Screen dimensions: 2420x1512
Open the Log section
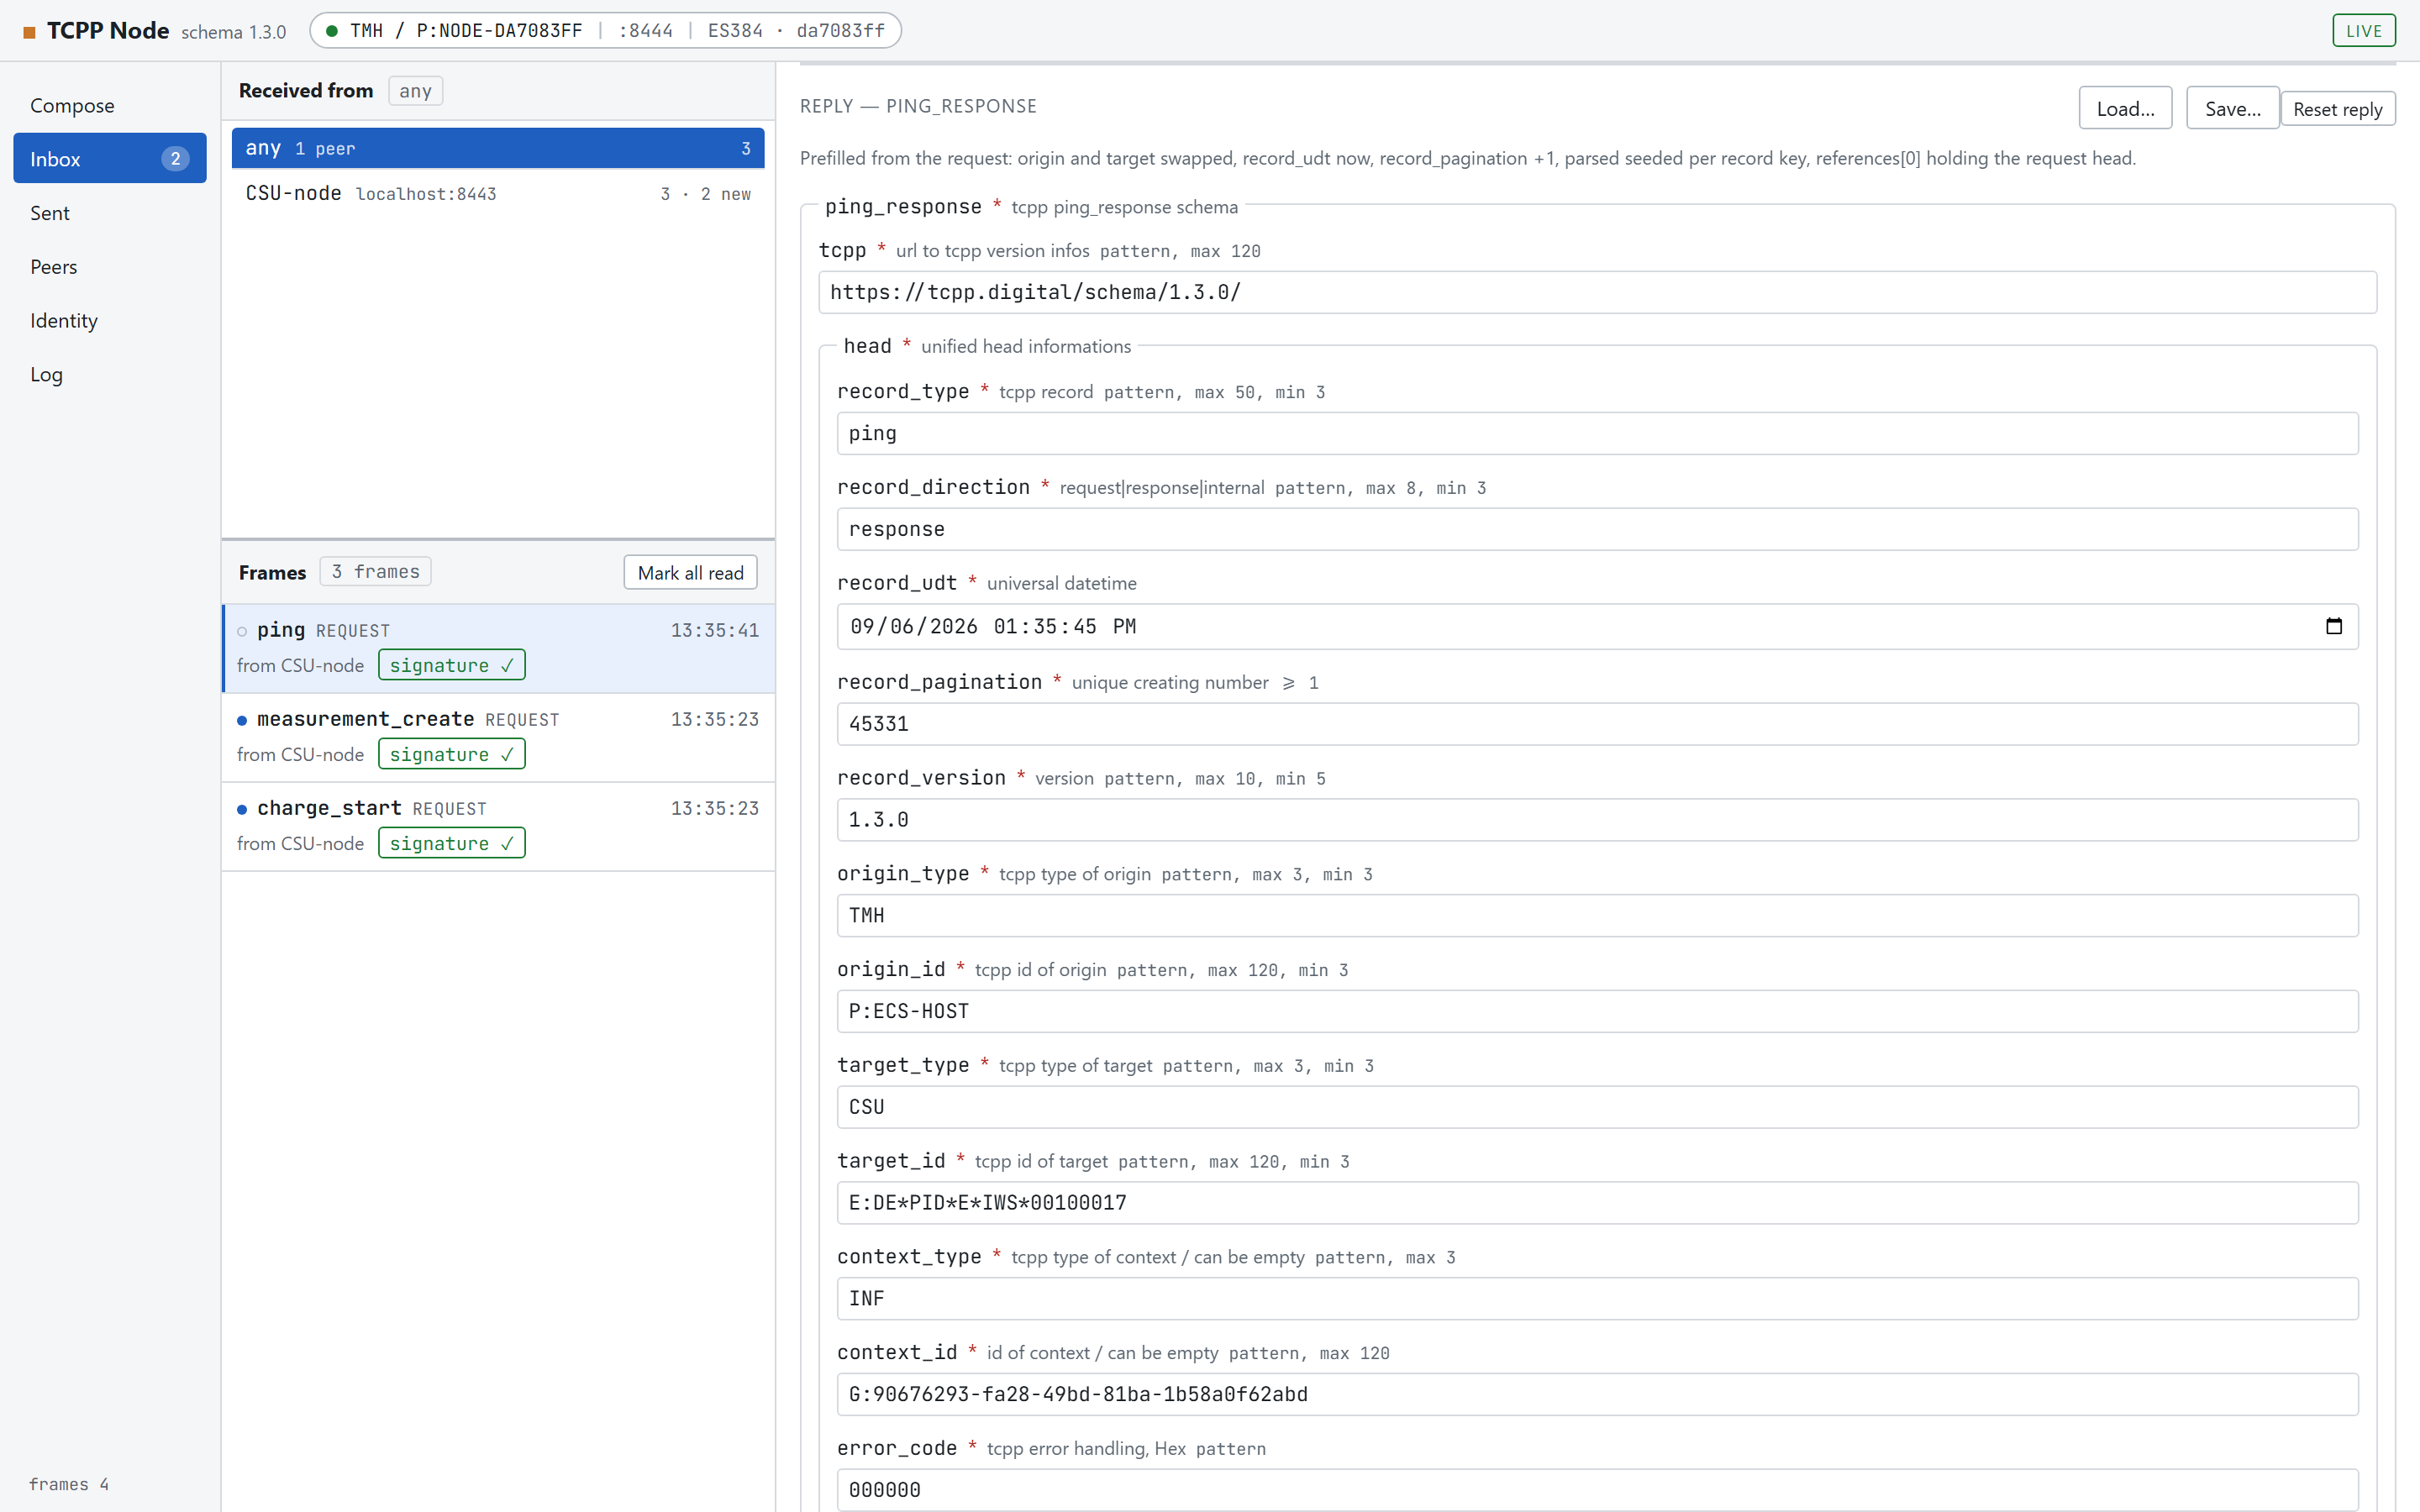pyautogui.click(x=110, y=375)
